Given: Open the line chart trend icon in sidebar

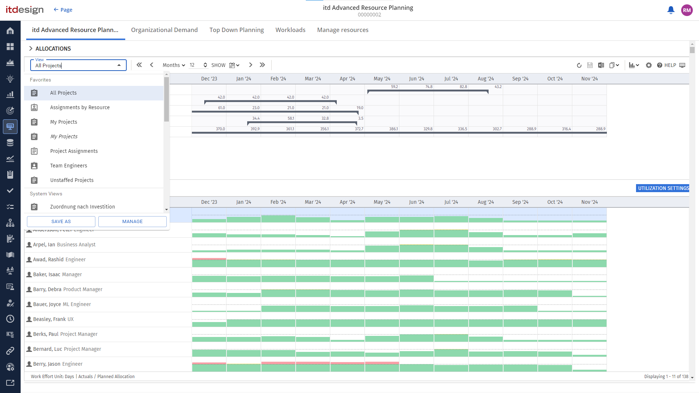Looking at the screenshot, I should click(x=10, y=159).
